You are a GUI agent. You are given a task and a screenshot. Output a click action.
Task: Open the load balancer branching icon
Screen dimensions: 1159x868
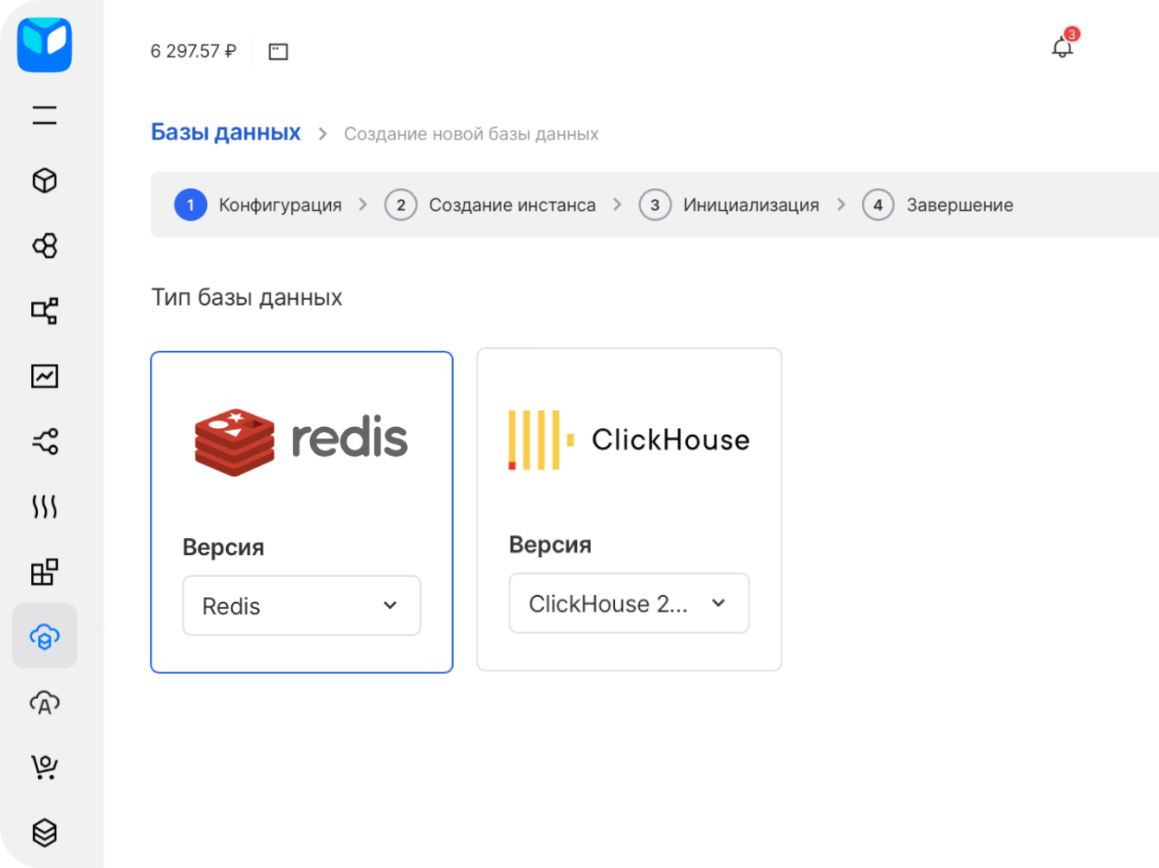coord(44,442)
